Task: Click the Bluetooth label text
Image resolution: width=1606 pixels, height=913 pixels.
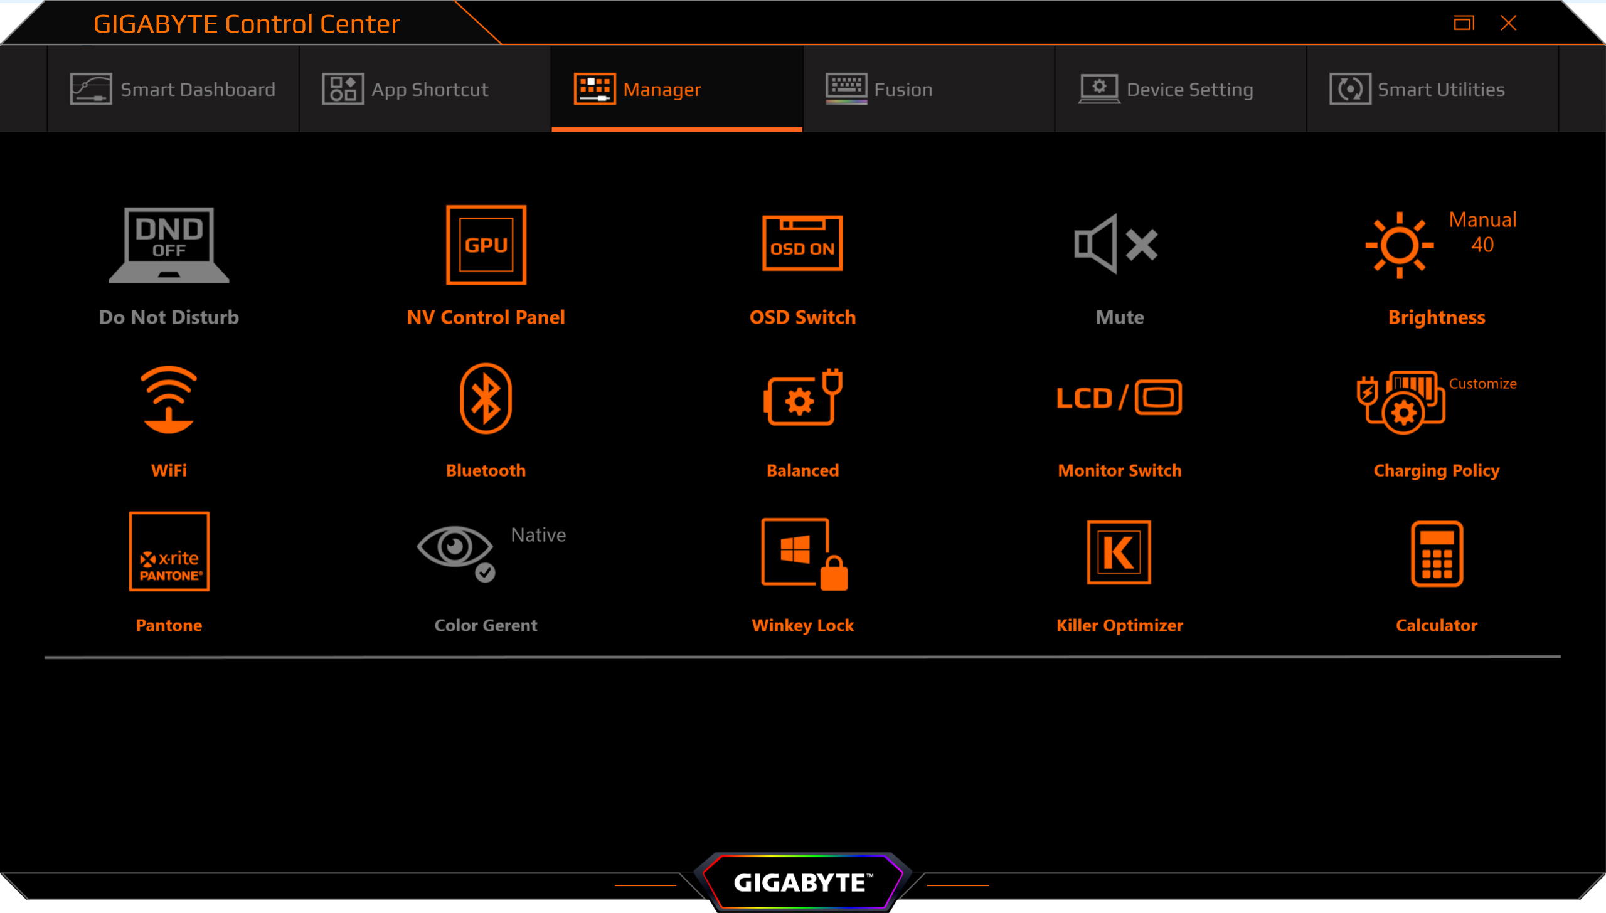Action: coord(486,470)
